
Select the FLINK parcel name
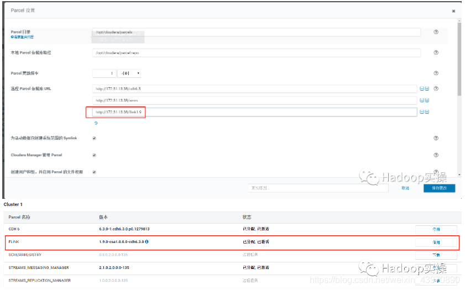[x=14, y=242]
